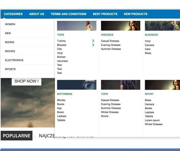Click the Business column heading

coord(151,35)
